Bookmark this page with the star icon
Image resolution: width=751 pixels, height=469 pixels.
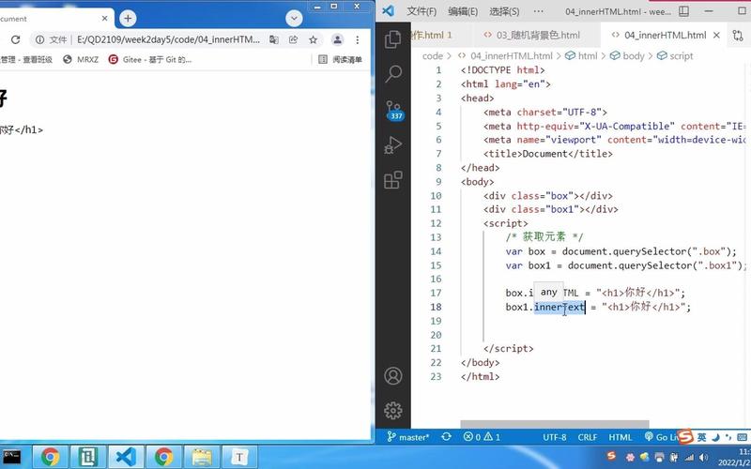314,39
